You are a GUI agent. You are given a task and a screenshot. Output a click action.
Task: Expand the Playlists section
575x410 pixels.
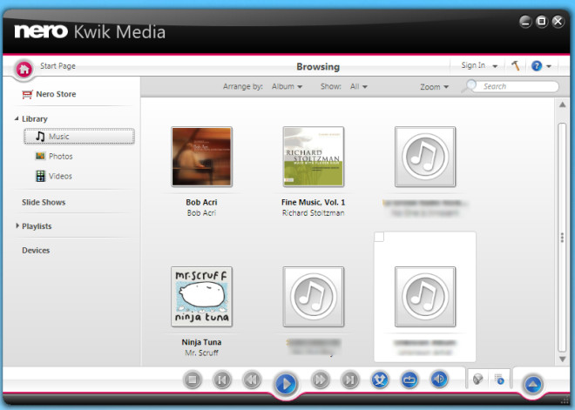coord(17,225)
